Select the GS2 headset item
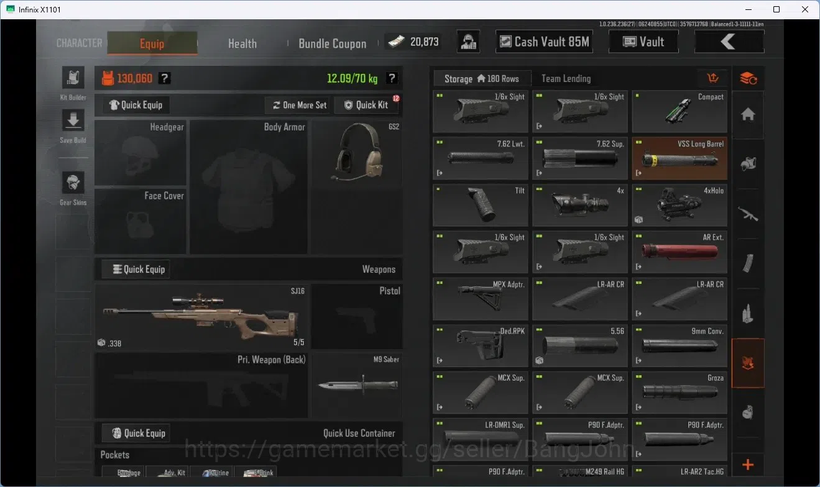The height and width of the screenshot is (487, 820). pyautogui.click(x=357, y=153)
